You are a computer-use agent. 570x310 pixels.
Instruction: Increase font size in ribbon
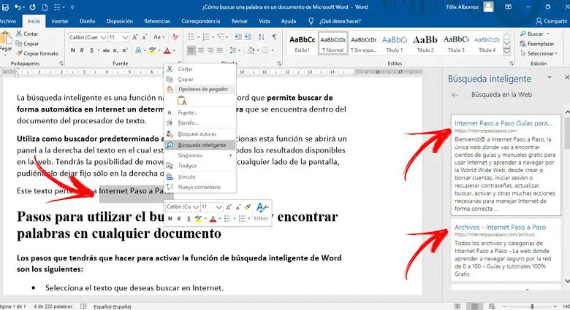(135, 37)
